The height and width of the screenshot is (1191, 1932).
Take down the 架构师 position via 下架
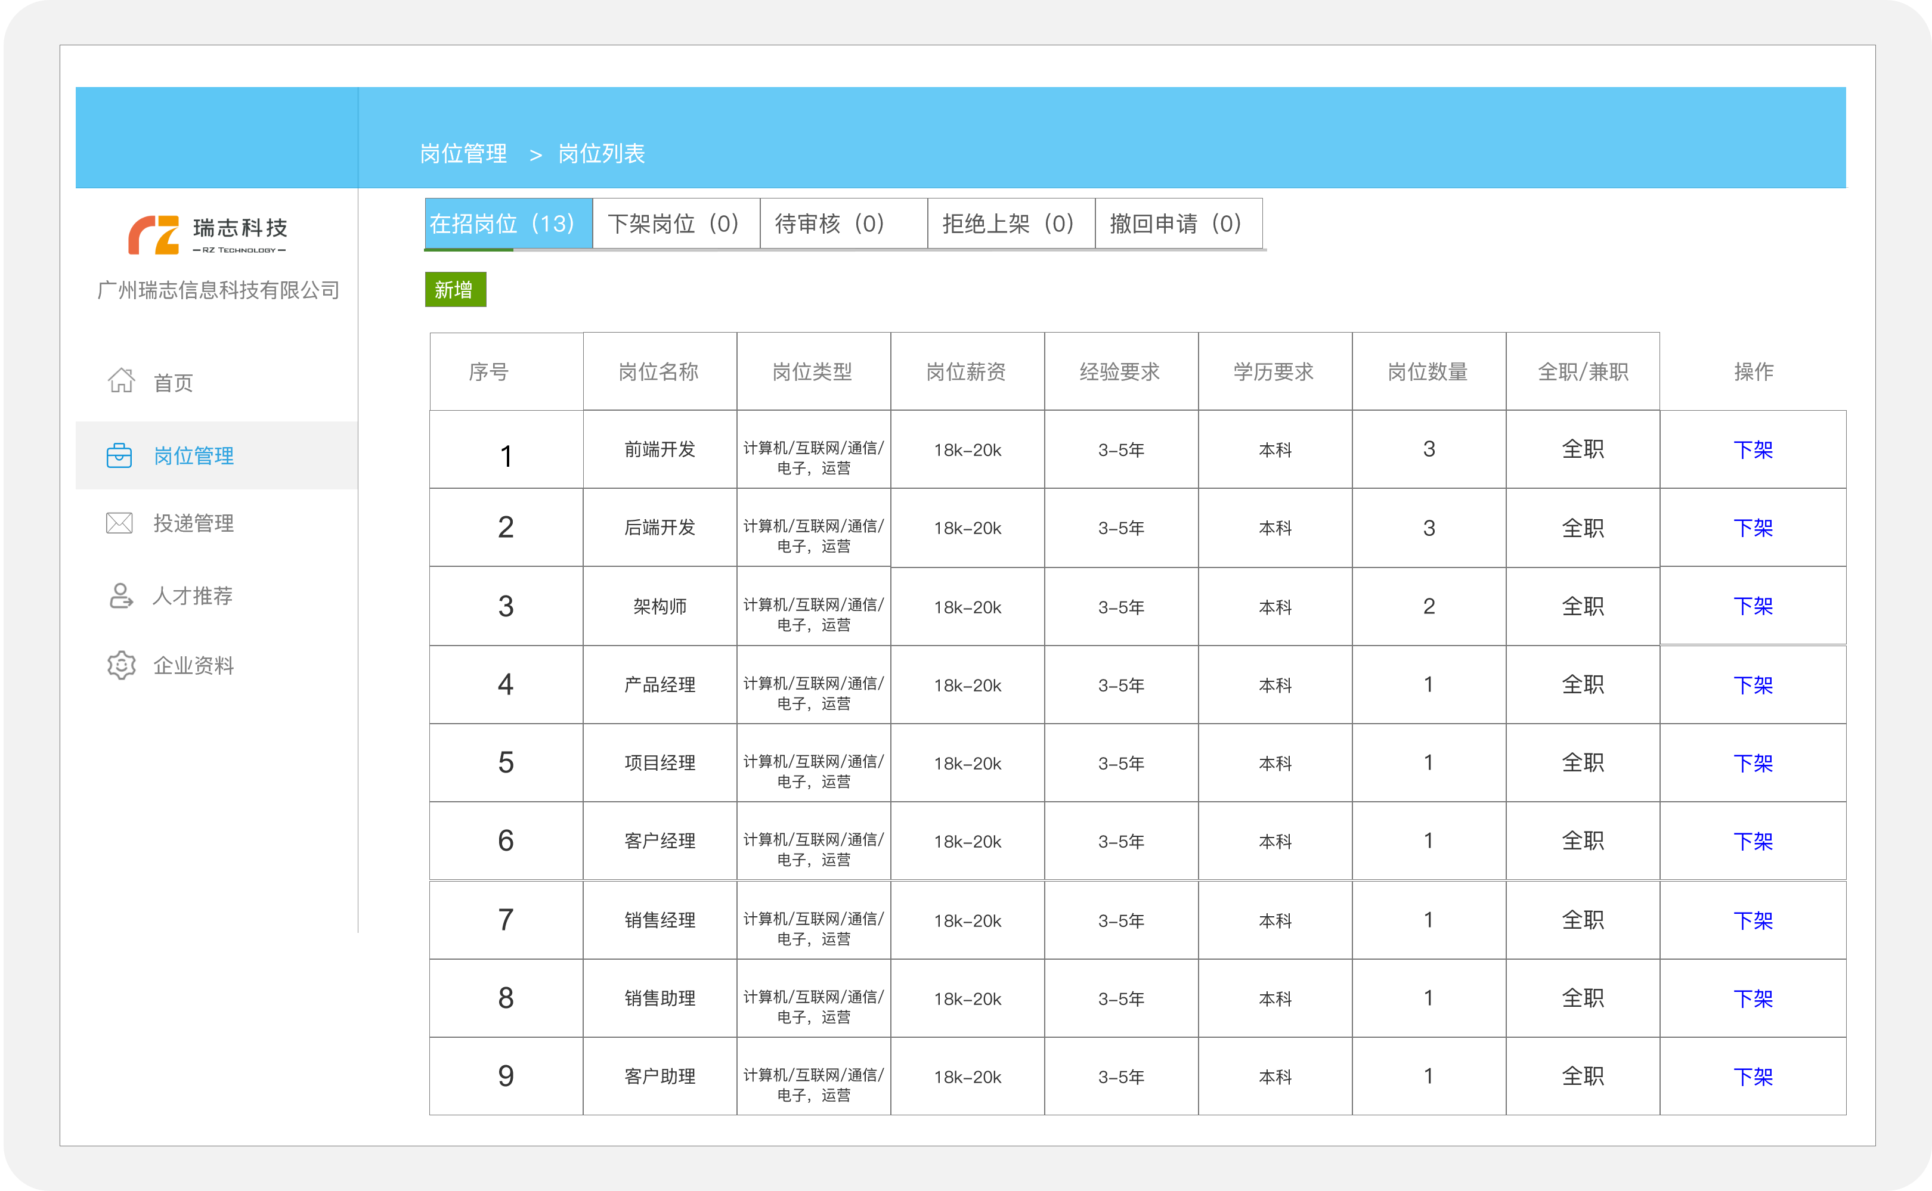tap(1753, 607)
